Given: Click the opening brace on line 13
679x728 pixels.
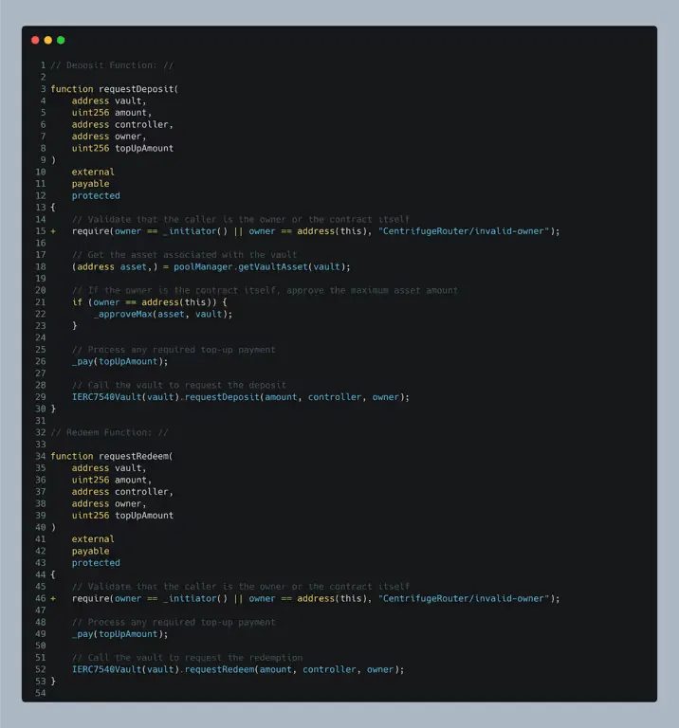Looking at the screenshot, I should [x=53, y=208].
